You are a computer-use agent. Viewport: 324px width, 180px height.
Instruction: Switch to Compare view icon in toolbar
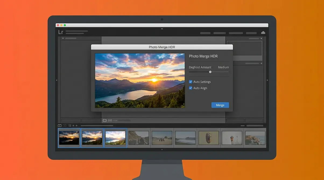(110, 121)
